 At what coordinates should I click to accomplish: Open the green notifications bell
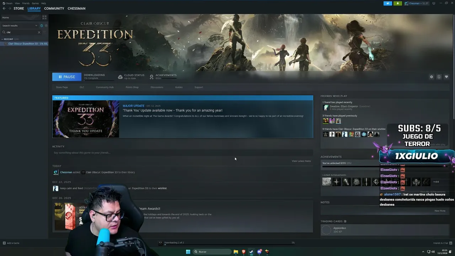click(397, 3)
